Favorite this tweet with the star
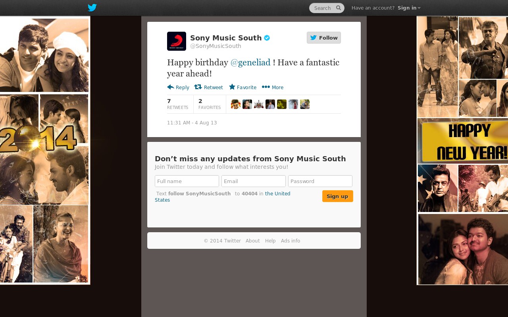508x317 pixels. (242, 87)
